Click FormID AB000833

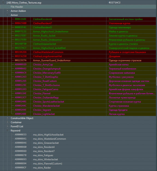pyautogui.click(x=20, y=135)
